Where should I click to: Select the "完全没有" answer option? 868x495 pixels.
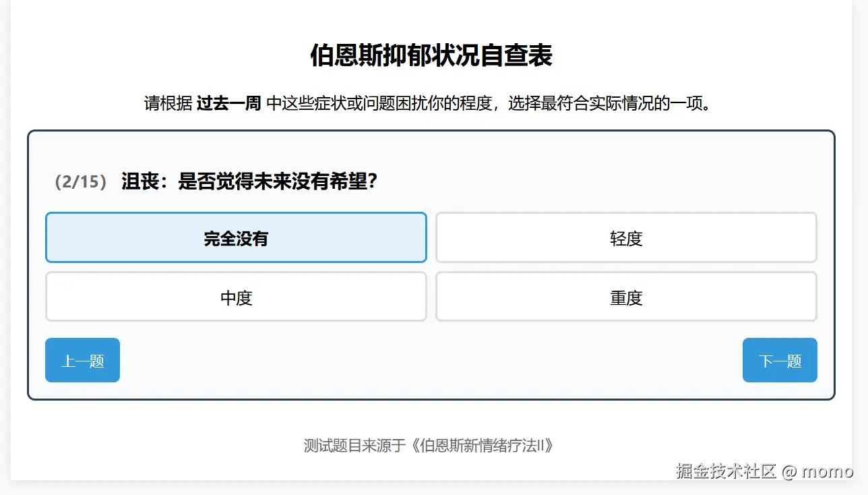coord(236,238)
